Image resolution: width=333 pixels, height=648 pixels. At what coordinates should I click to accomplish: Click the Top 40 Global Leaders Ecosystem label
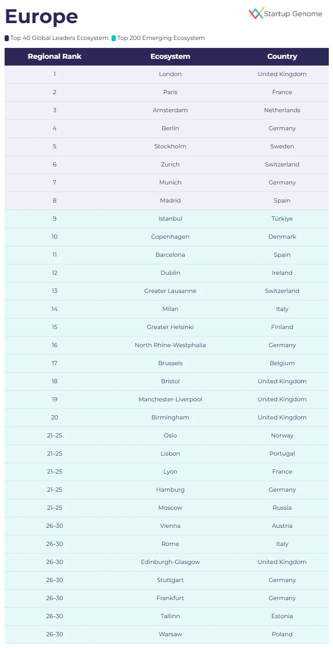click(59, 38)
